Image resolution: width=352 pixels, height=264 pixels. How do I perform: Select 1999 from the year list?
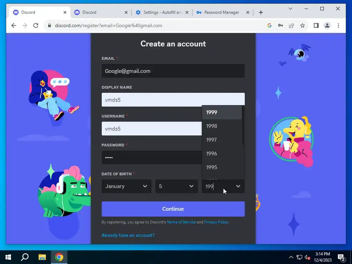coord(222,112)
